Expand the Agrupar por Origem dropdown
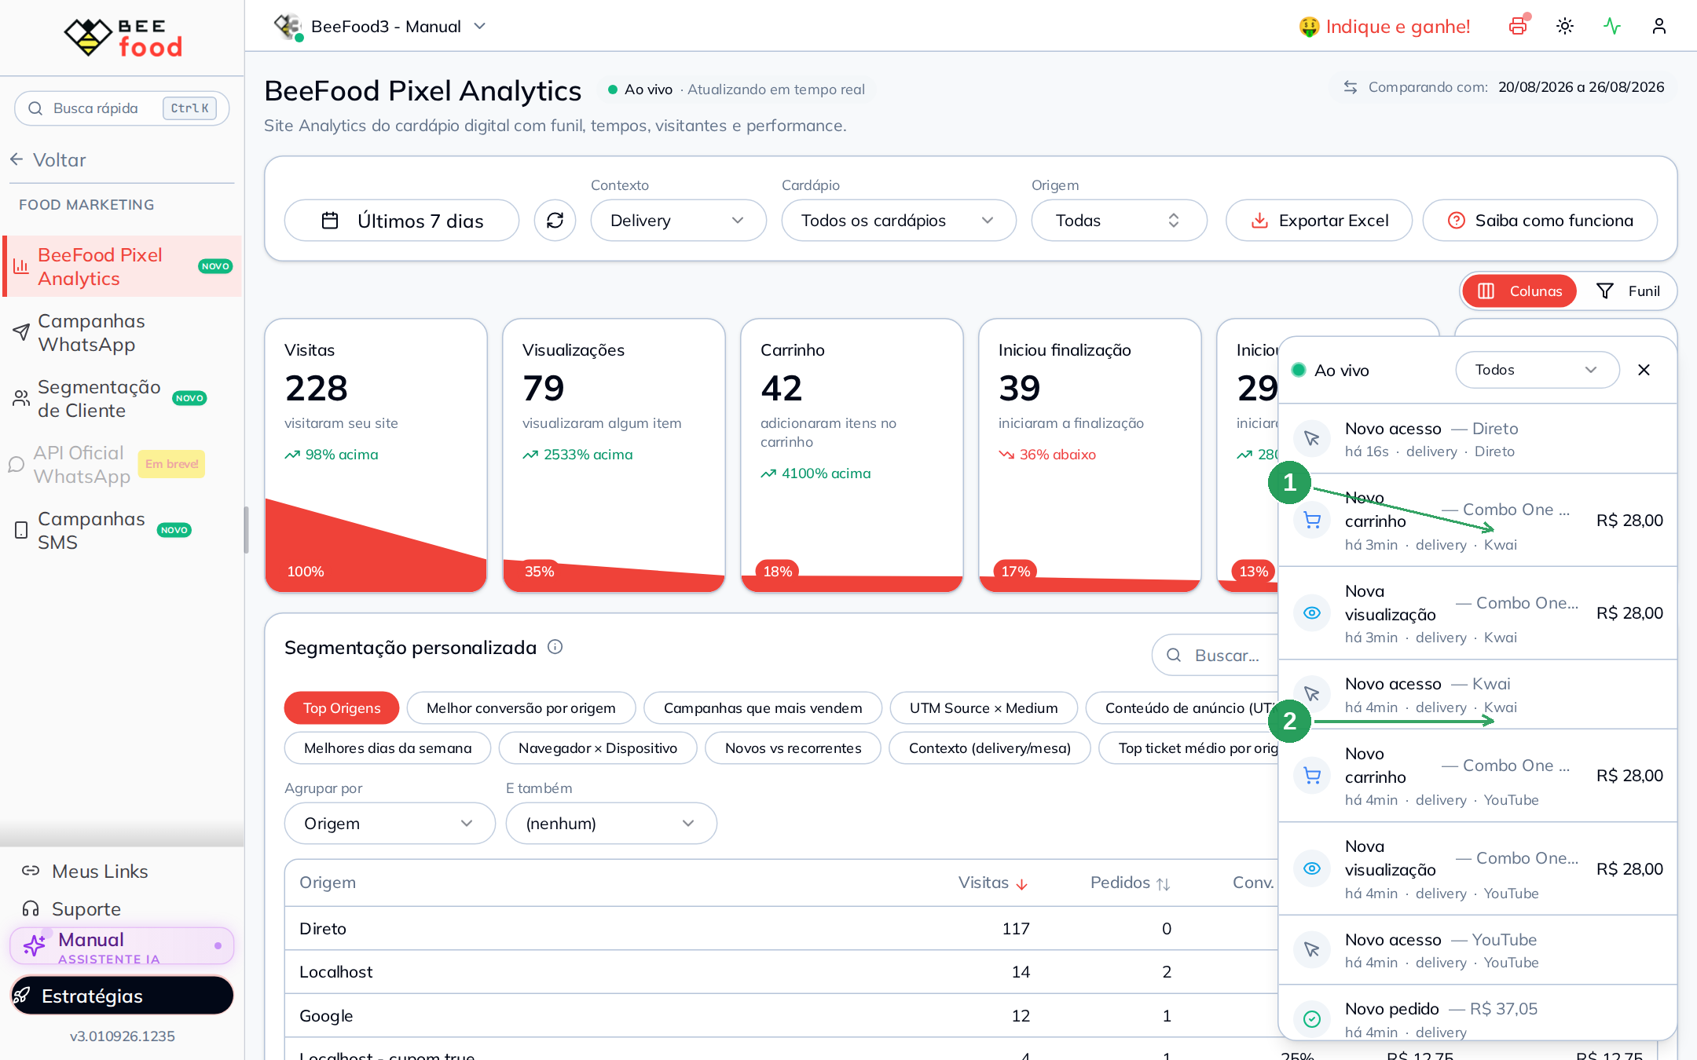 390,824
